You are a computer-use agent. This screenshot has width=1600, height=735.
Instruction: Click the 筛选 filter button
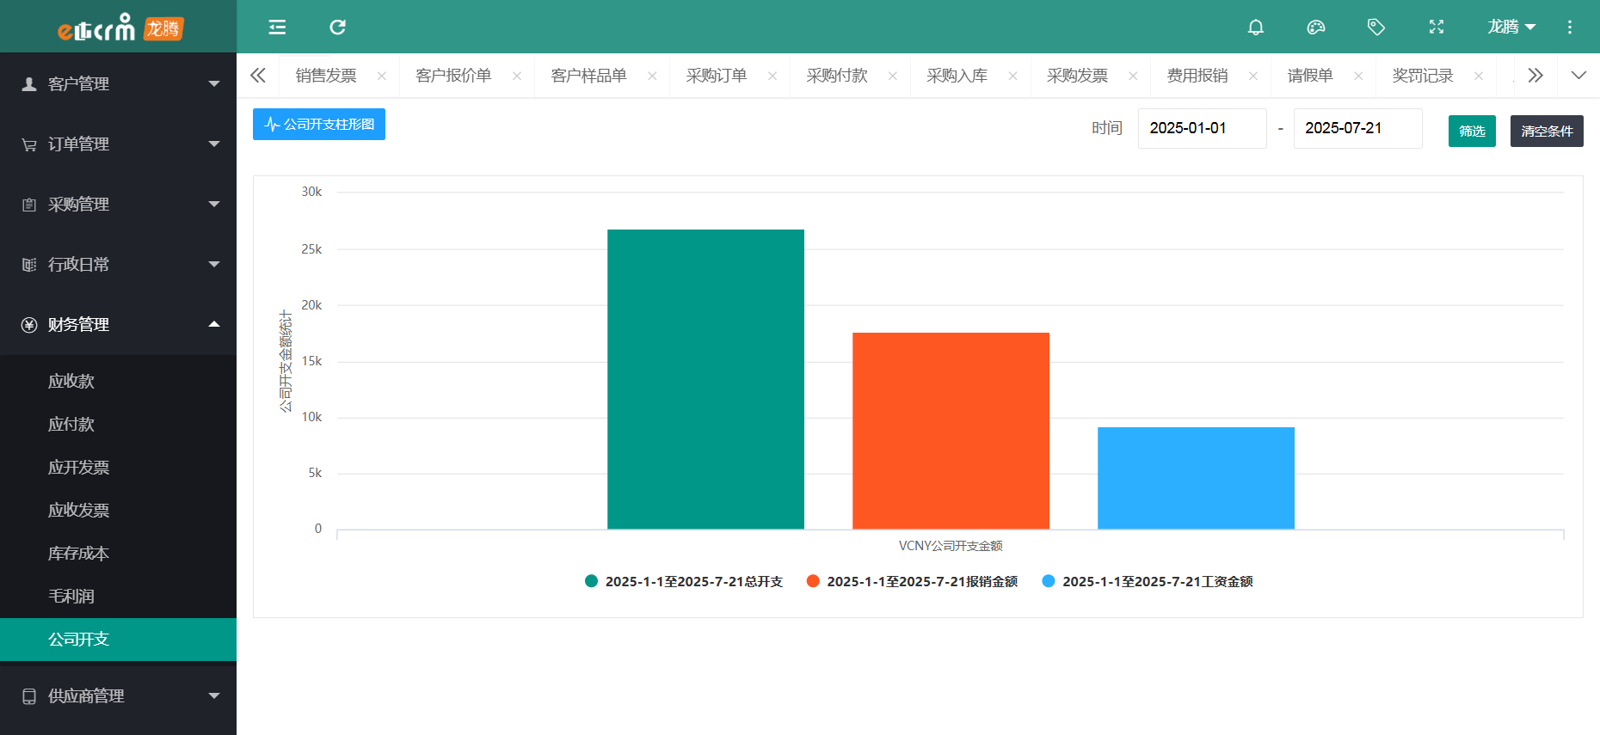click(x=1471, y=131)
